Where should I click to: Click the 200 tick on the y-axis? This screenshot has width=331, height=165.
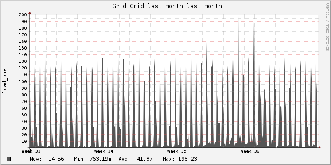[23, 15]
